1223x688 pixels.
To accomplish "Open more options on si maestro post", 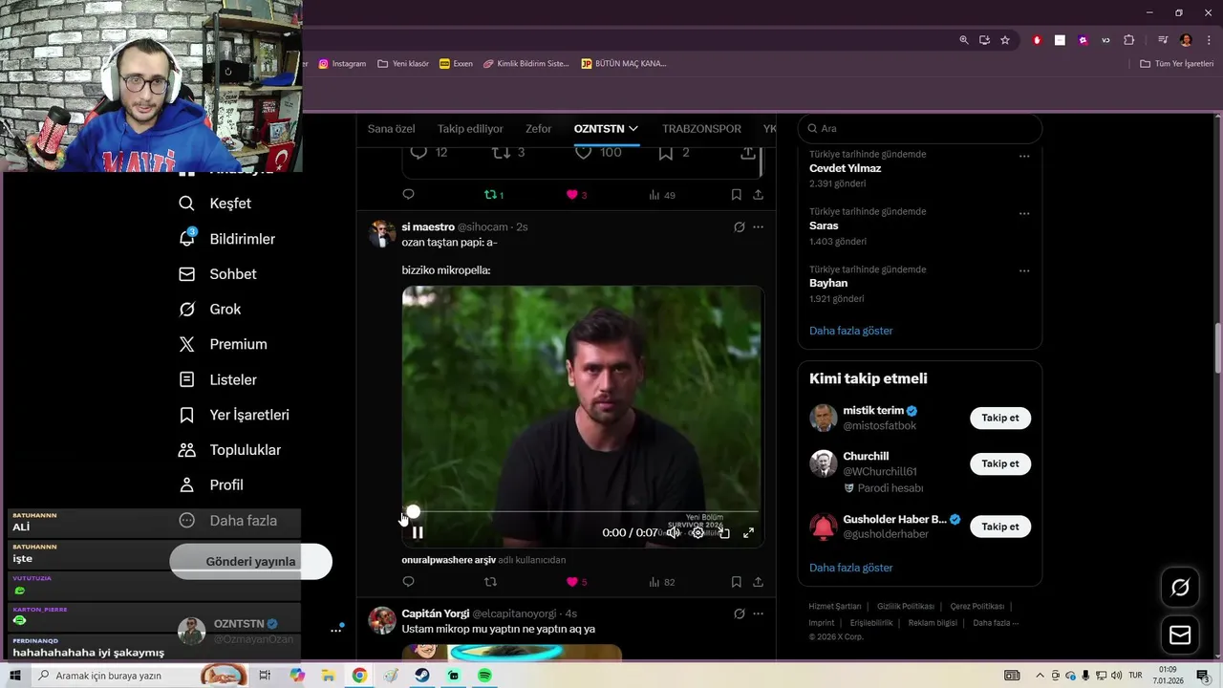I will pyautogui.click(x=758, y=227).
